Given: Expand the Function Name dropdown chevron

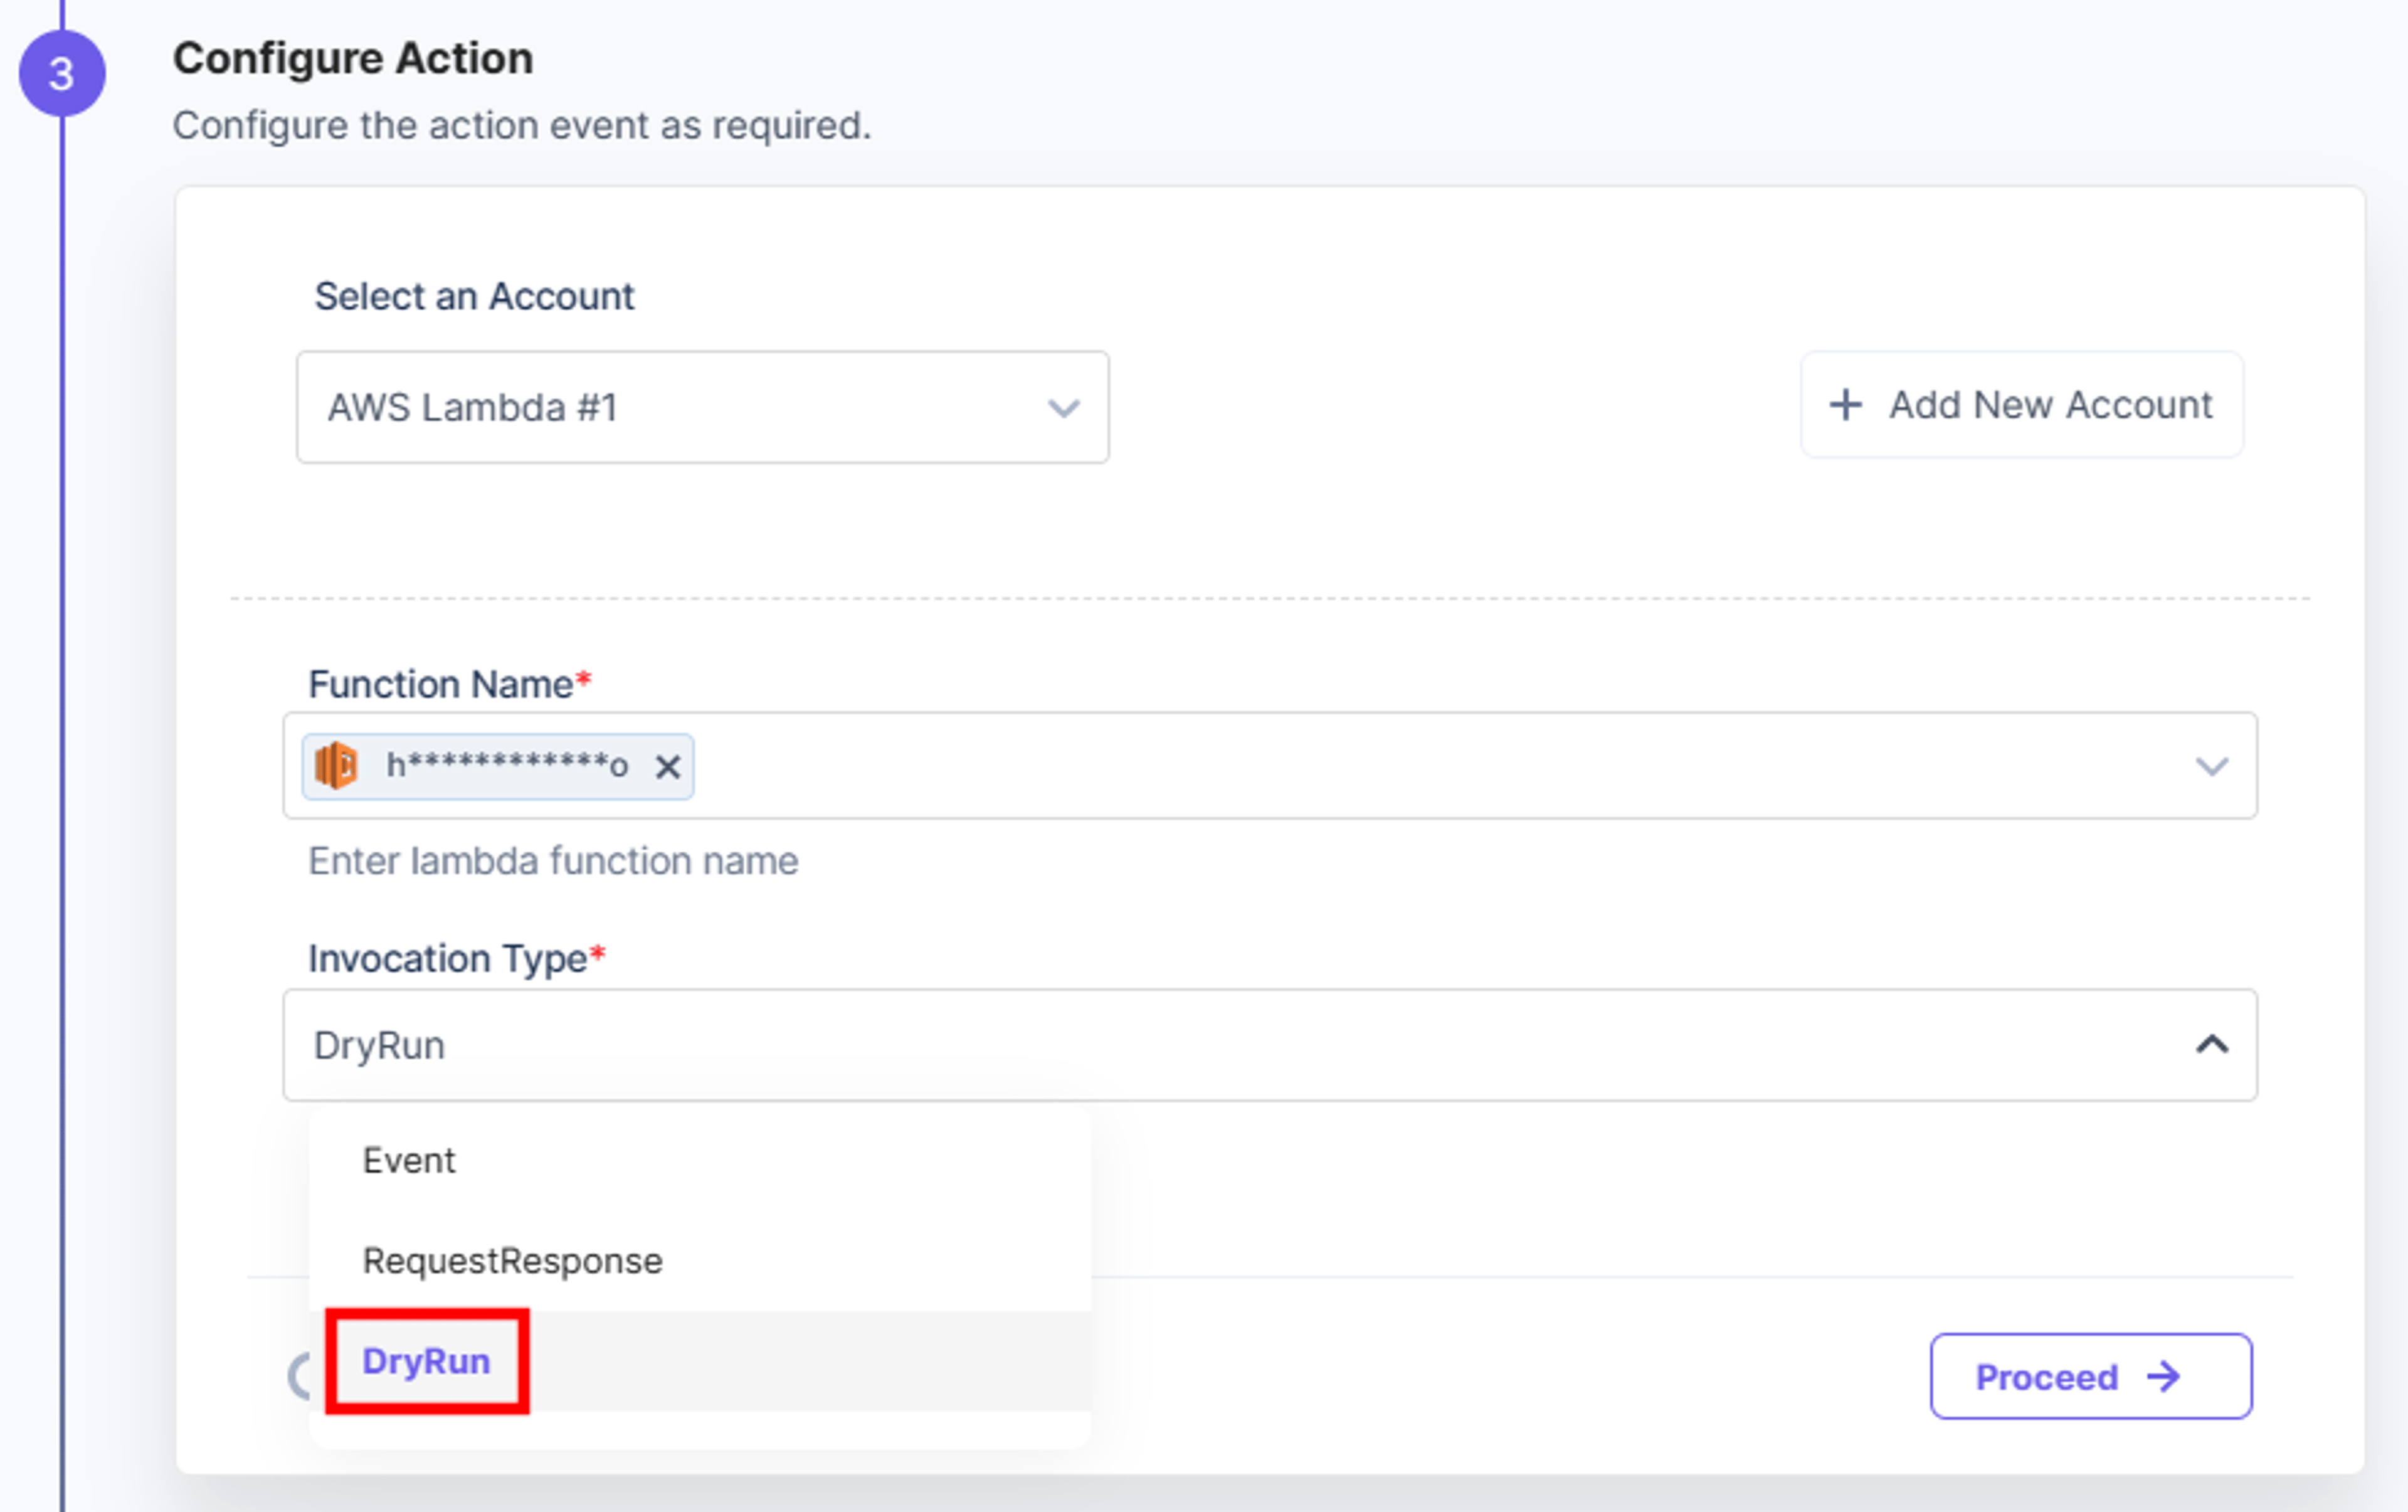Looking at the screenshot, I should (x=2211, y=767).
